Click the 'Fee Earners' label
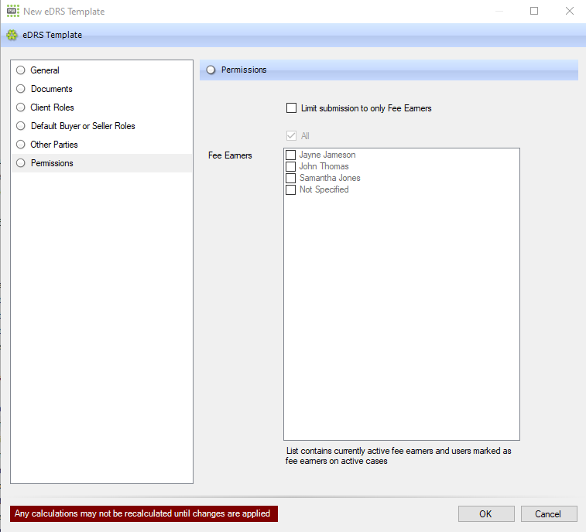The height and width of the screenshot is (532, 586). 230,155
